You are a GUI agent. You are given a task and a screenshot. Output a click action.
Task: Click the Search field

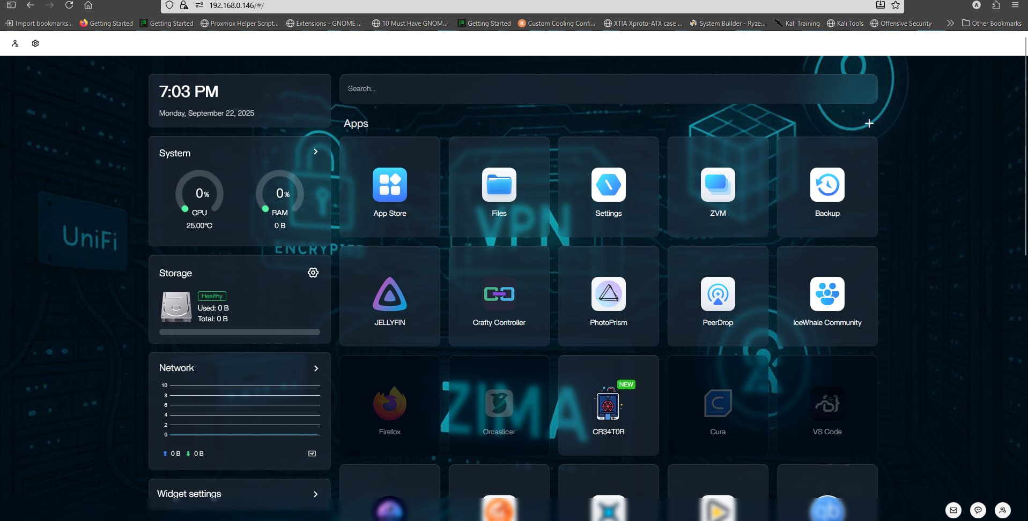[x=609, y=89]
